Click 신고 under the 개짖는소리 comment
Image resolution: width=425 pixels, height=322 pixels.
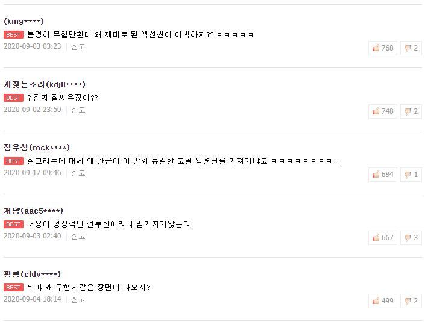click(x=78, y=110)
